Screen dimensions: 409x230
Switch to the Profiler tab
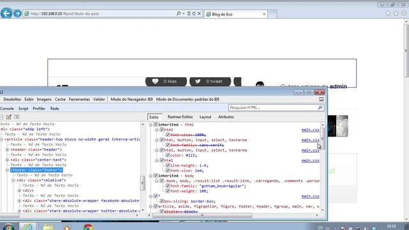point(39,109)
